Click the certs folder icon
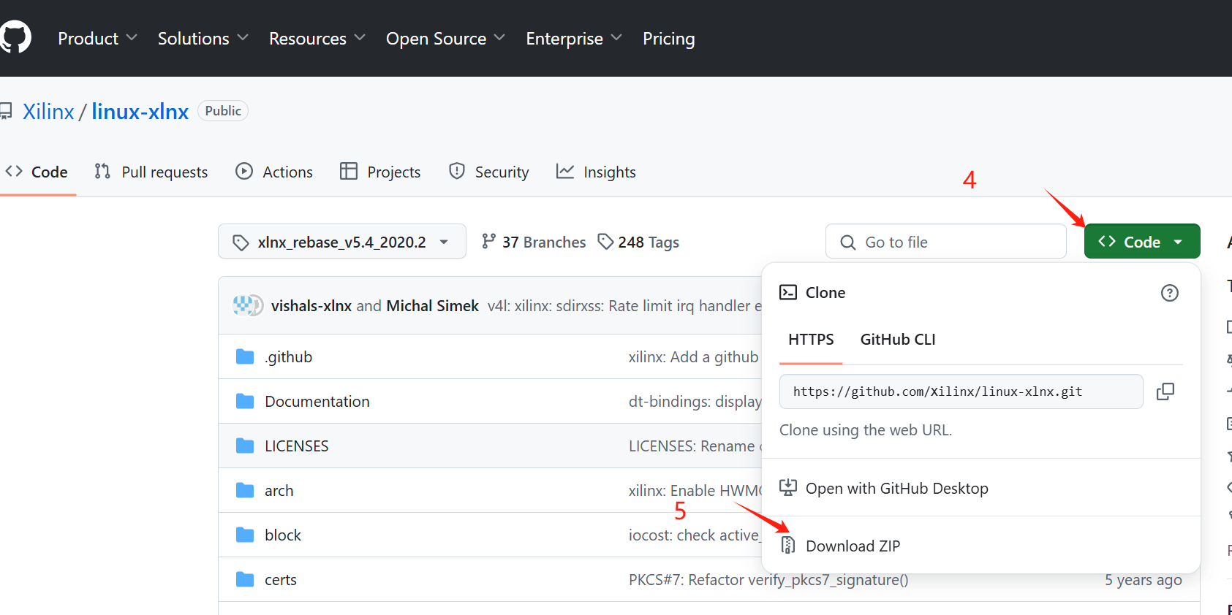Viewport: 1232px width, 615px height. coord(245,579)
